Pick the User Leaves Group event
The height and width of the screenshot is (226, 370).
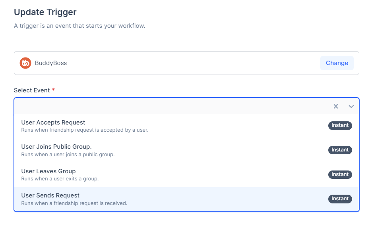pos(48,171)
